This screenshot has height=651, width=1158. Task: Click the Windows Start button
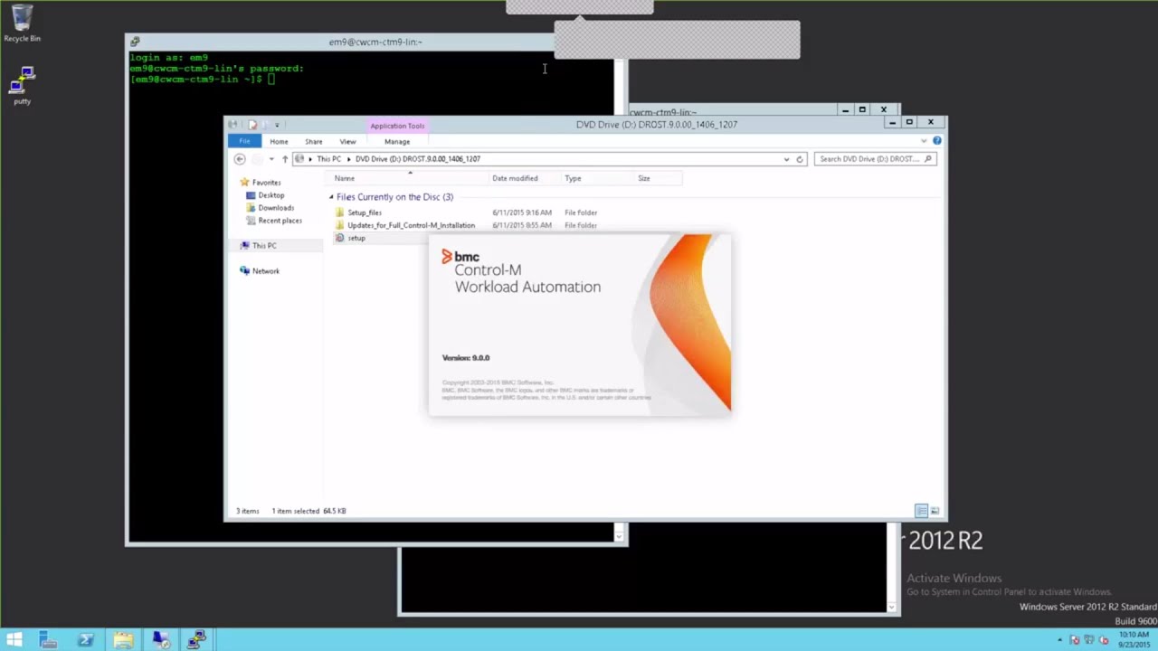(x=14, y=639)
